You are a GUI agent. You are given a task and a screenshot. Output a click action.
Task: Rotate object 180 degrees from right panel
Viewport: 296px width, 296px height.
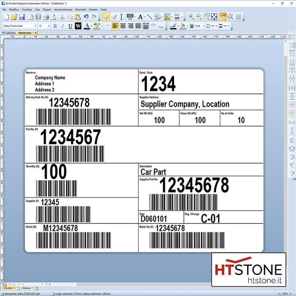click(x=292, y=149)
